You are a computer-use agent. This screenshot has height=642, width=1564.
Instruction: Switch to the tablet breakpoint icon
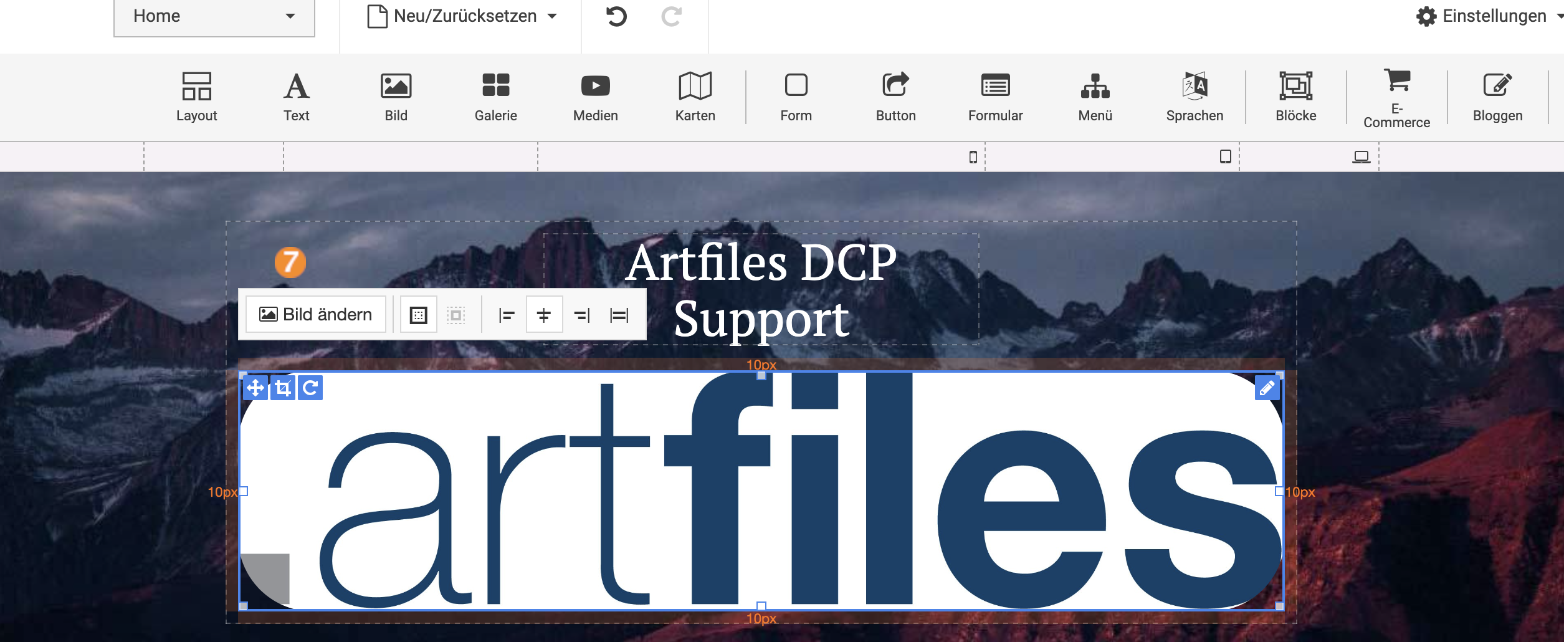[x=1225, y=156]
